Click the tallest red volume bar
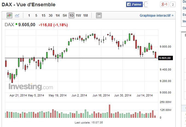This screenshot has height=127, width=186. coord(109,111)
